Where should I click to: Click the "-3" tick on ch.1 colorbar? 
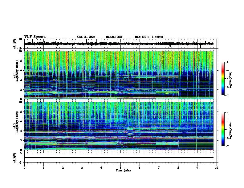click(227, 62)
